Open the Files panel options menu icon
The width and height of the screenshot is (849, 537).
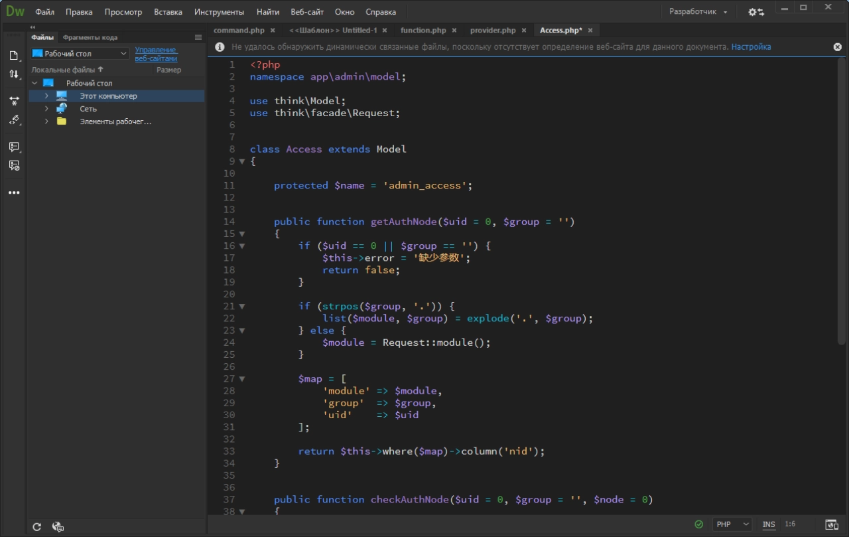(198, 37)
